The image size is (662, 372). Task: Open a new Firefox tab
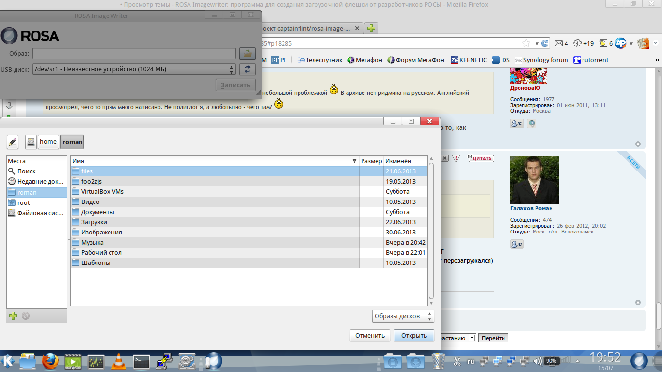click(x=371, y=28)
